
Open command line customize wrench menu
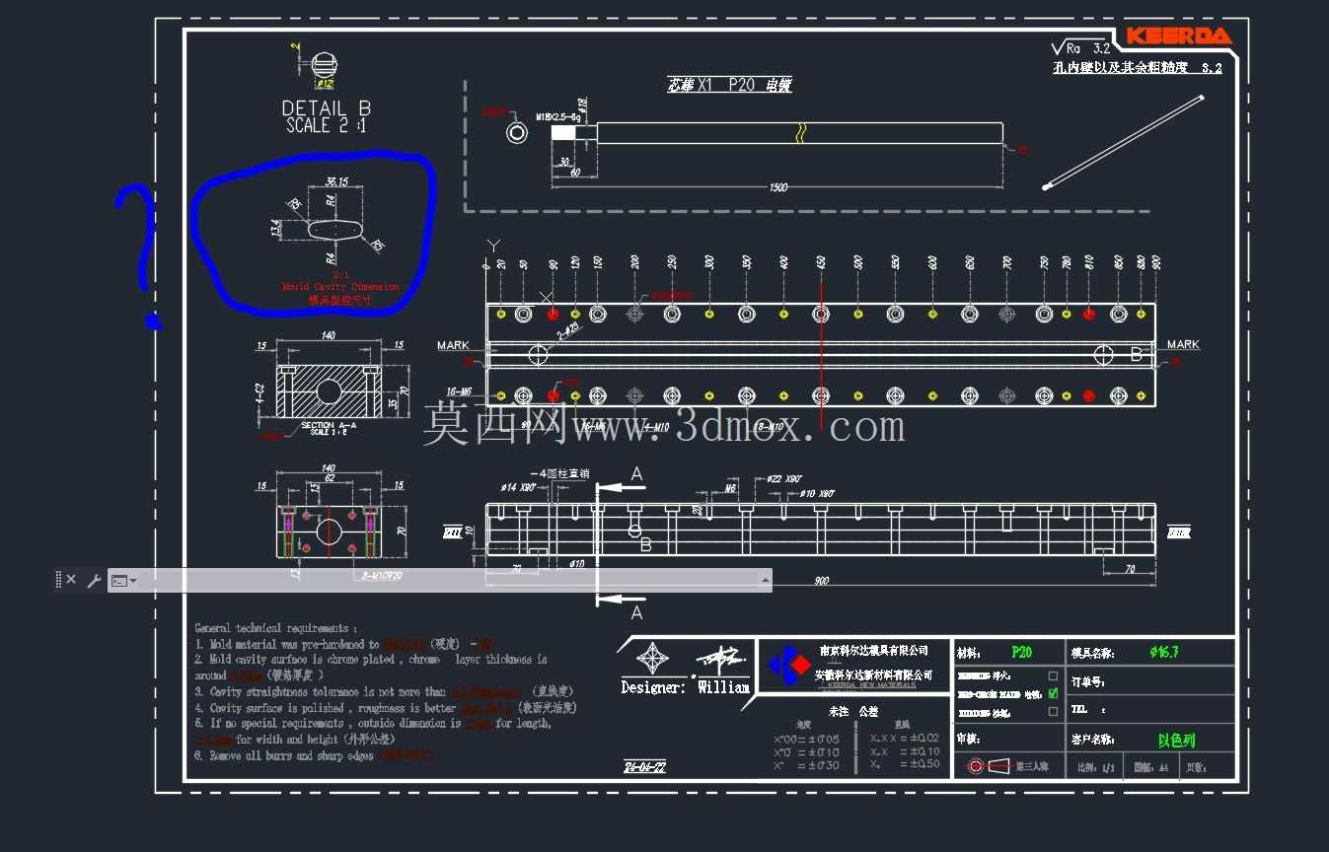pyautogui.click(x=94, y=581)
